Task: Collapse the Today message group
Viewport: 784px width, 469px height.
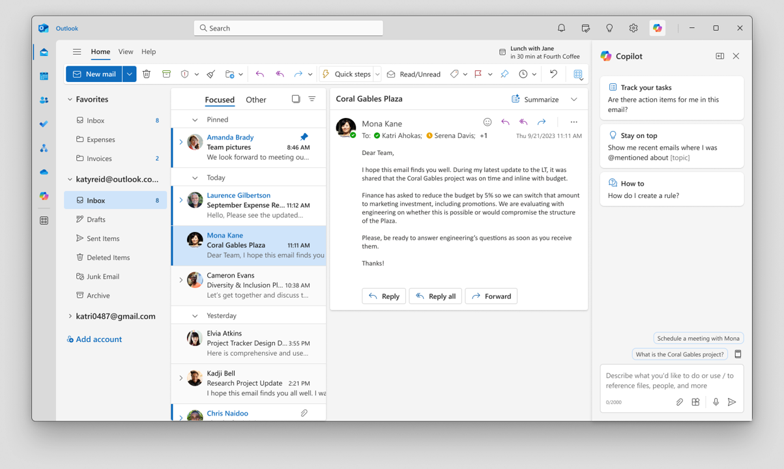Action: 195,177
